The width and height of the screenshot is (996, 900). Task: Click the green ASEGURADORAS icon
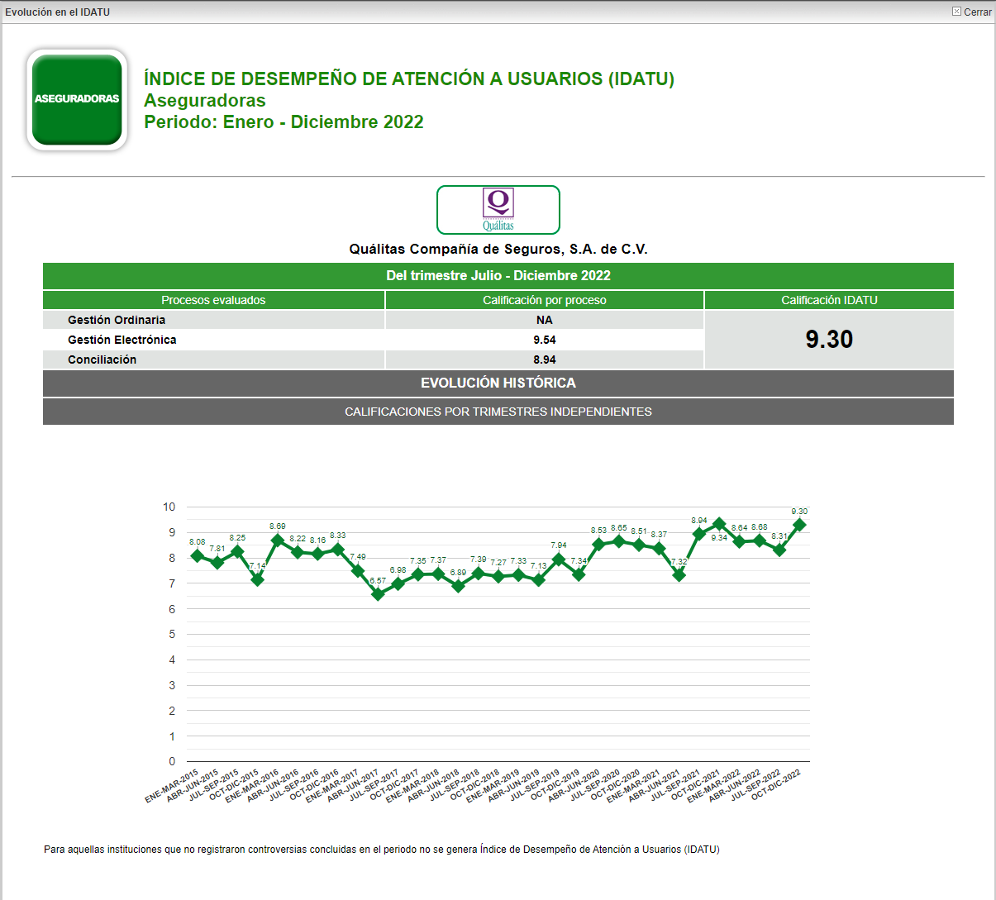(77, 99)
